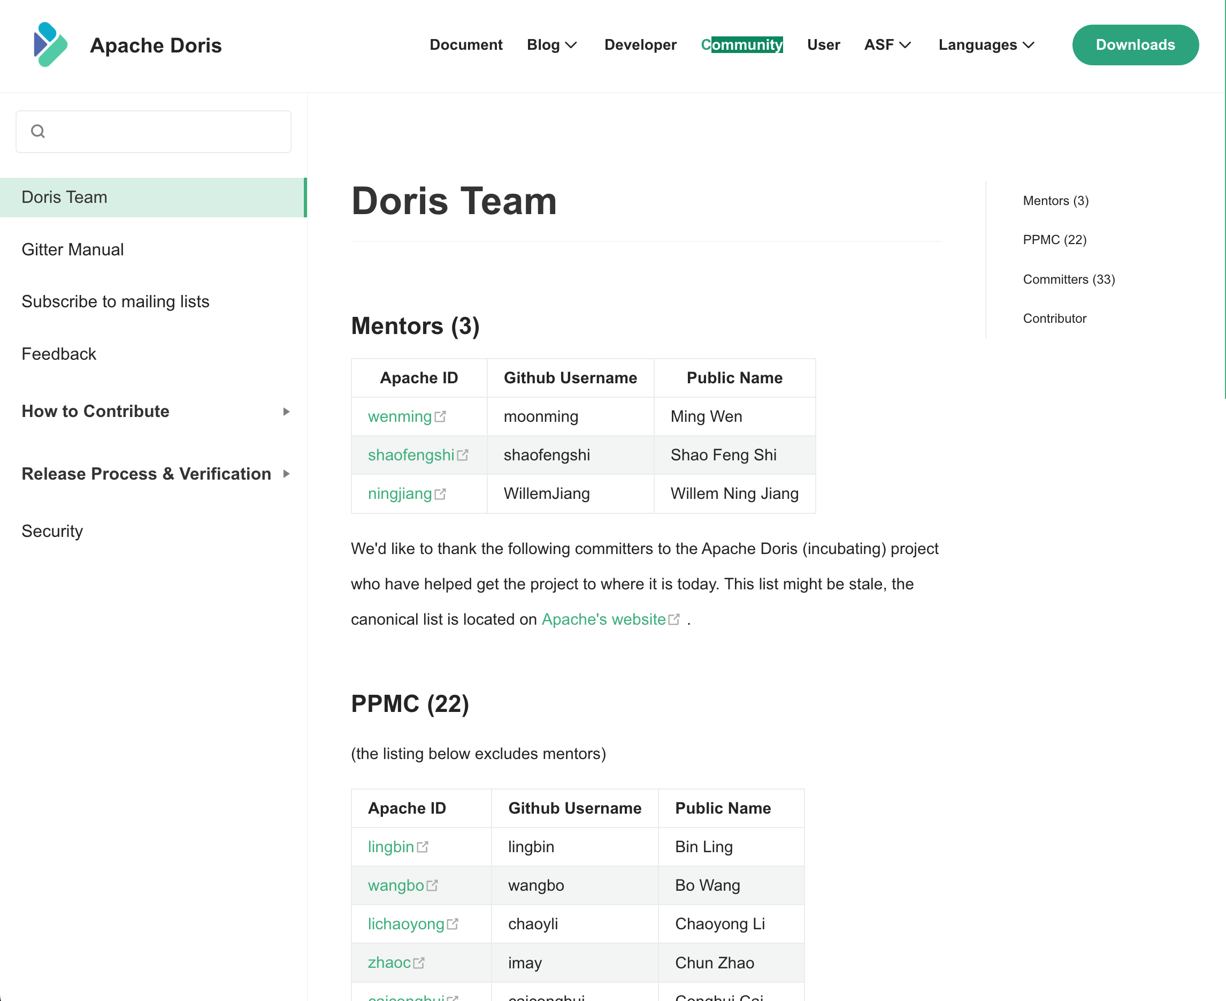
Task: Open the ASF dropdown menu
Action: click(888, 44)
